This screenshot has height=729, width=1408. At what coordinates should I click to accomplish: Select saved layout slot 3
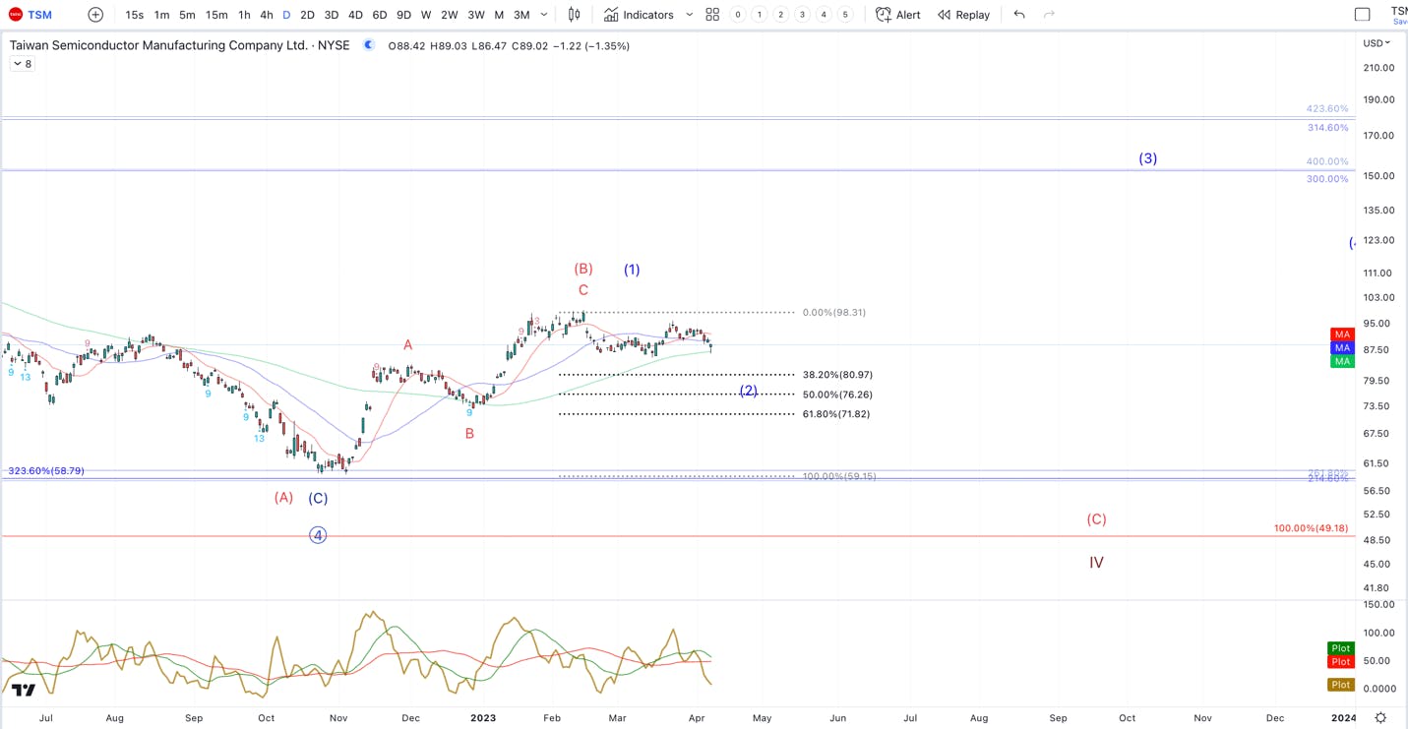(x=802, y=15)
